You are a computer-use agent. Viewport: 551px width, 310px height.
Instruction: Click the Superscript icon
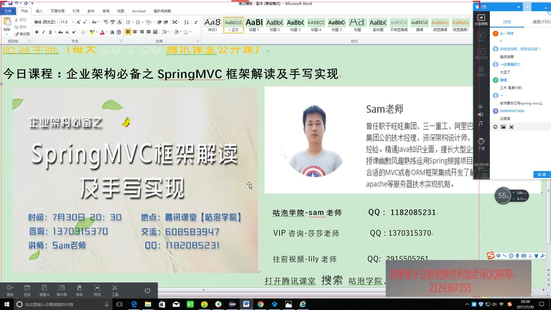(x=74, y=32)
